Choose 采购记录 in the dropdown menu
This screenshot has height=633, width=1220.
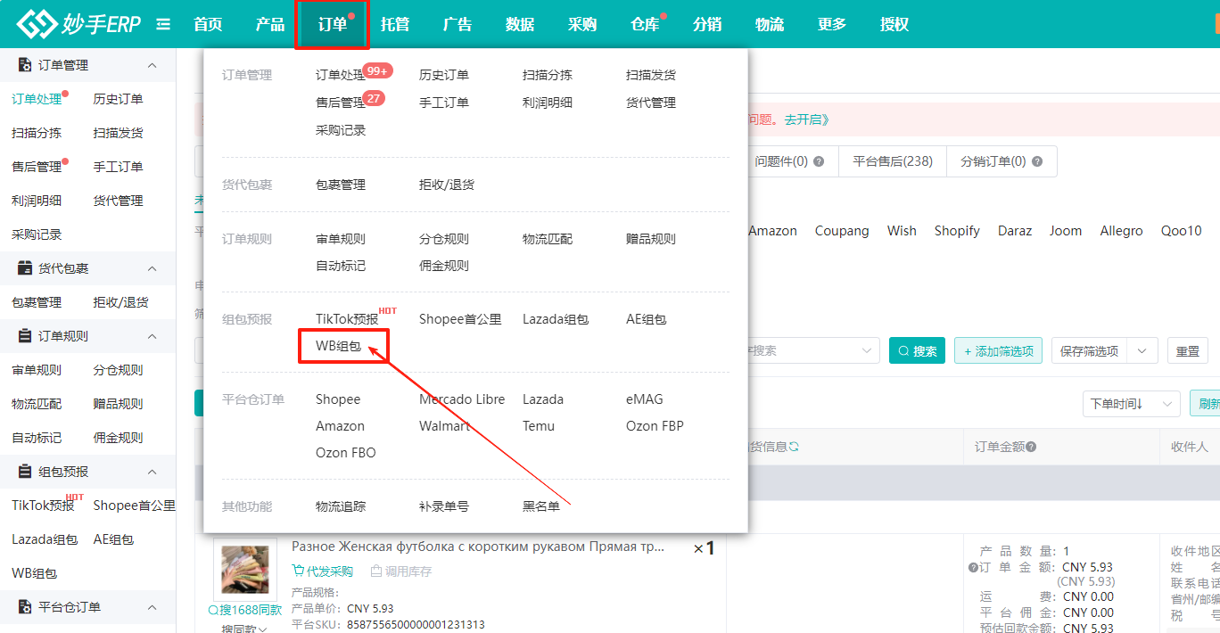(341, 130)
